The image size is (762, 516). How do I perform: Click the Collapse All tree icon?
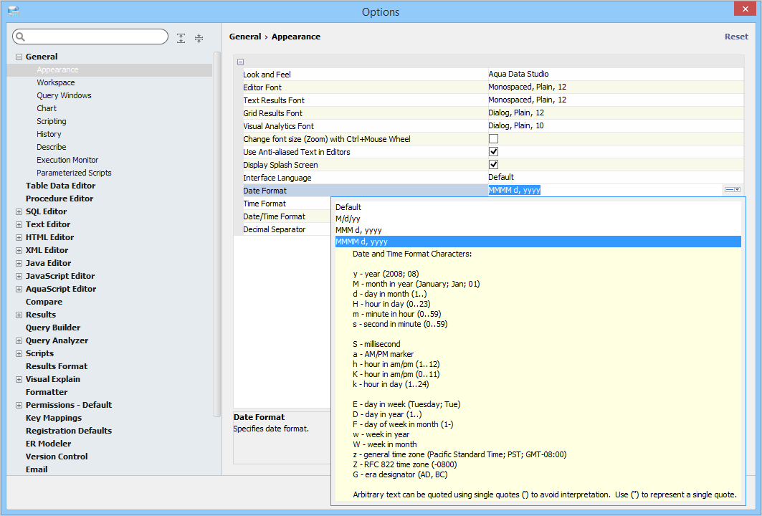(x=199, y=38)
